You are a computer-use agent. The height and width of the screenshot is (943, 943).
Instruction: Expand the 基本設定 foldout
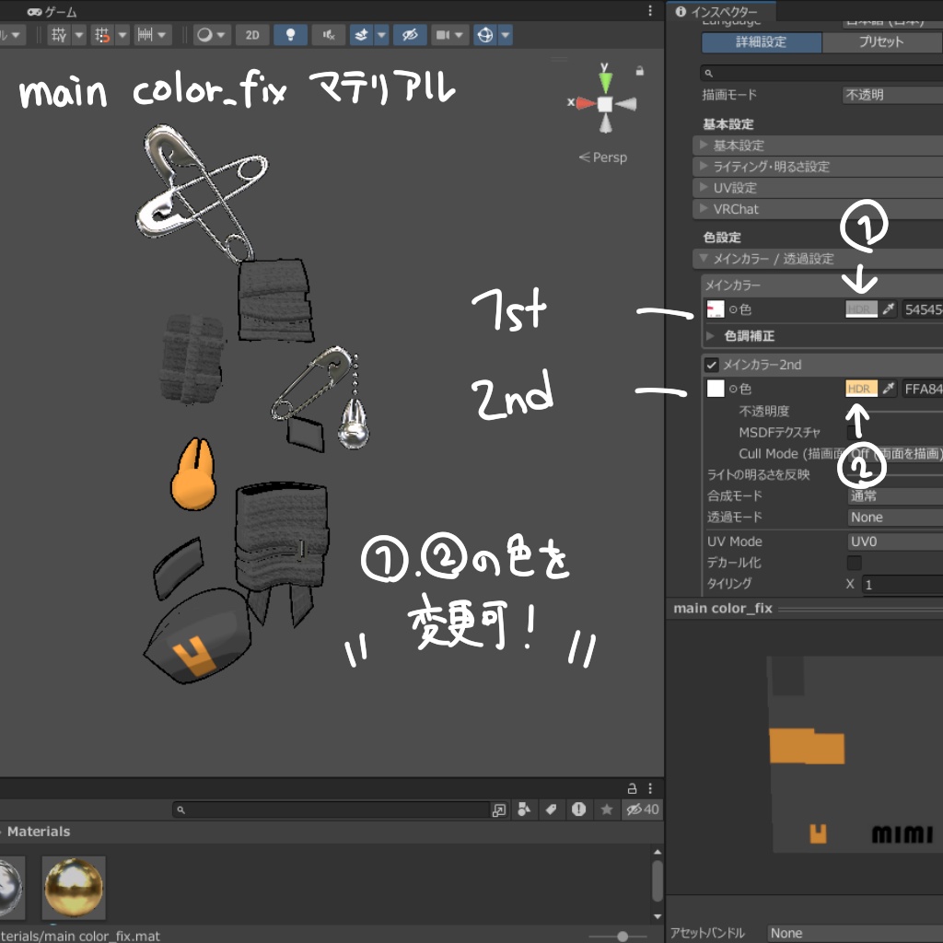click(818, 146)
